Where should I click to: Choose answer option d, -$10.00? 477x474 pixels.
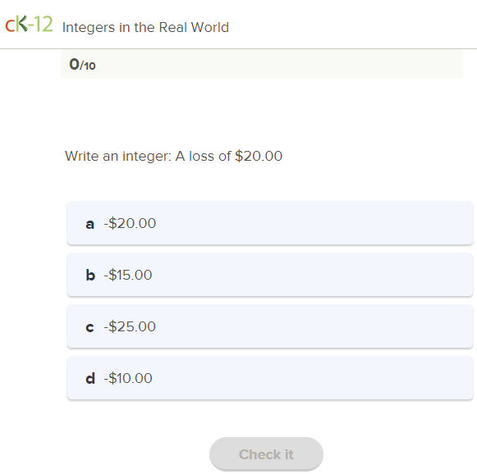[270, 378]
